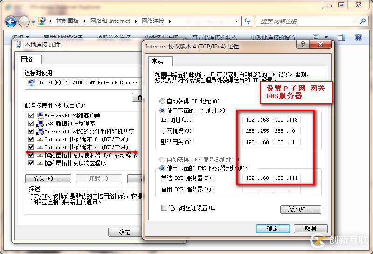
Task: Click the 安装(N)... button
Action: click(x=48, y=178)
